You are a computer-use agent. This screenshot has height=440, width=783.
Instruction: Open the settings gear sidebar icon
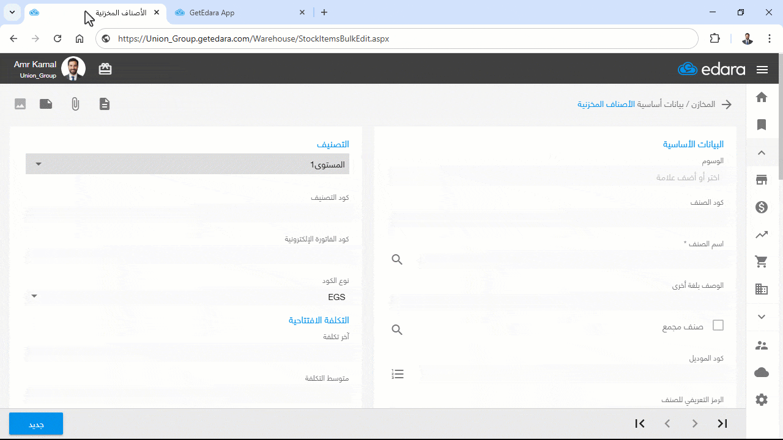(762, 400)
